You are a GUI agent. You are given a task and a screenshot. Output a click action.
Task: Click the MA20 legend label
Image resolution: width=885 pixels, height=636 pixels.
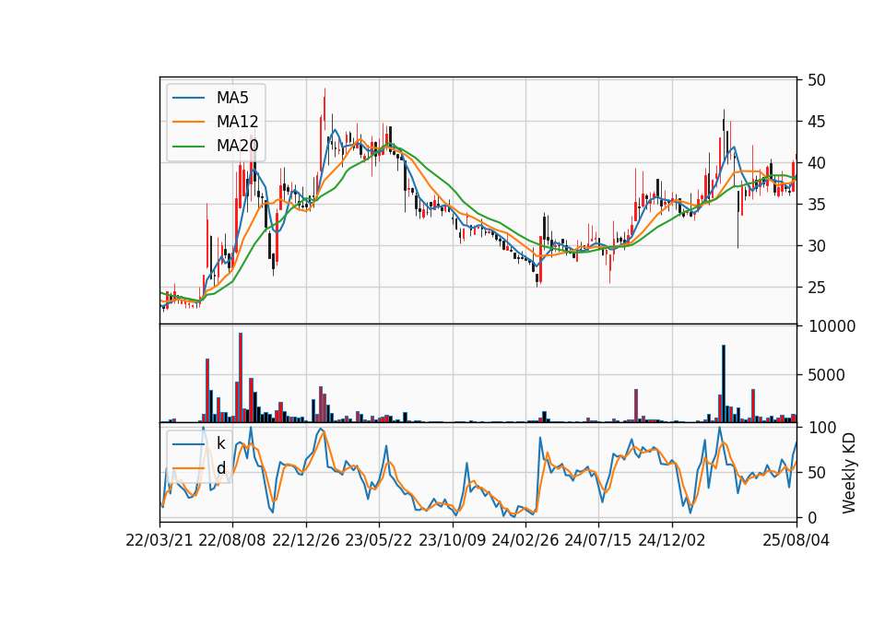point(237,146)
